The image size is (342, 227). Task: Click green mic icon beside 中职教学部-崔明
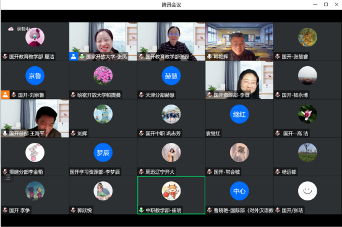pyautogui.click(x=141, y=210)
